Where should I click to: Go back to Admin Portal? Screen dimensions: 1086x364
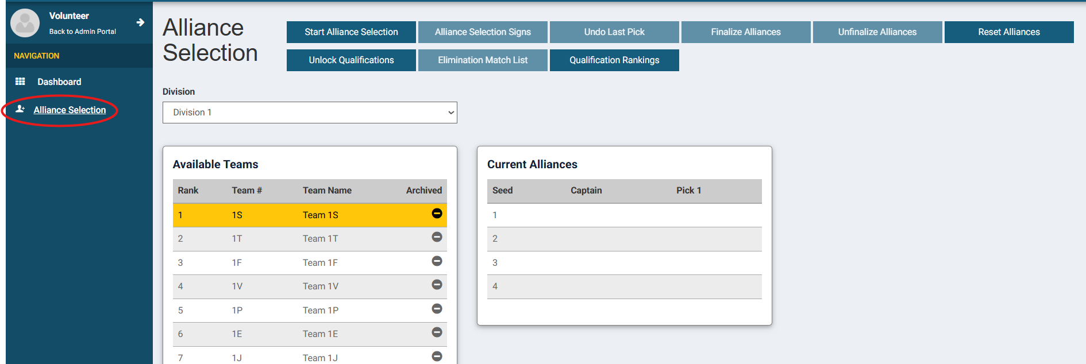(x=83, y=32)
